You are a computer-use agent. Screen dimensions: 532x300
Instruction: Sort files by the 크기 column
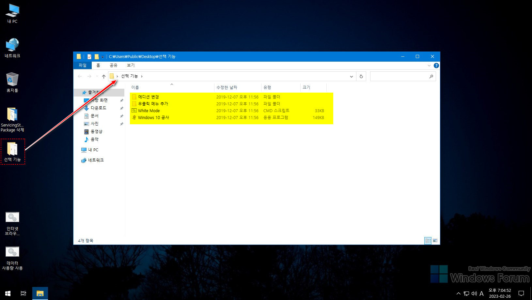(313, 87)
